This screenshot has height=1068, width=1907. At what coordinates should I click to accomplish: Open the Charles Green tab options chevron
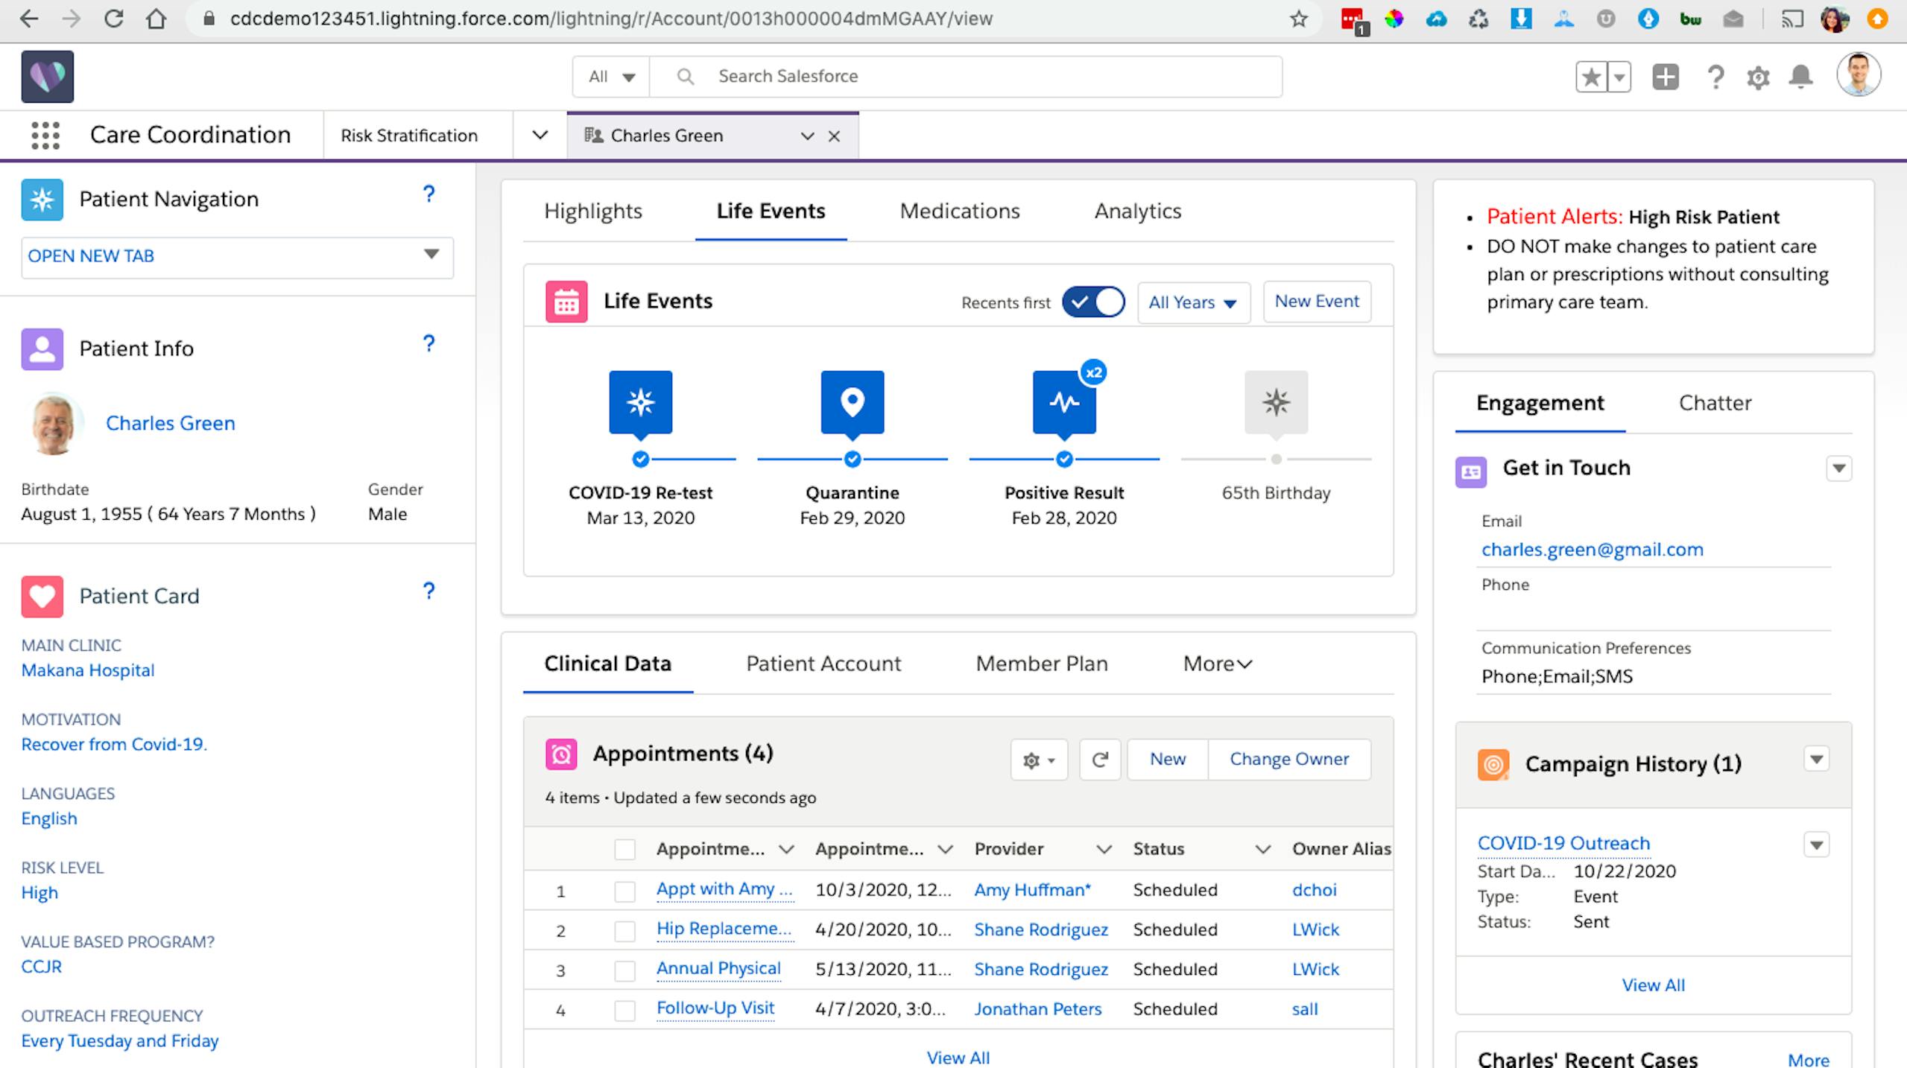click(807, 136)
